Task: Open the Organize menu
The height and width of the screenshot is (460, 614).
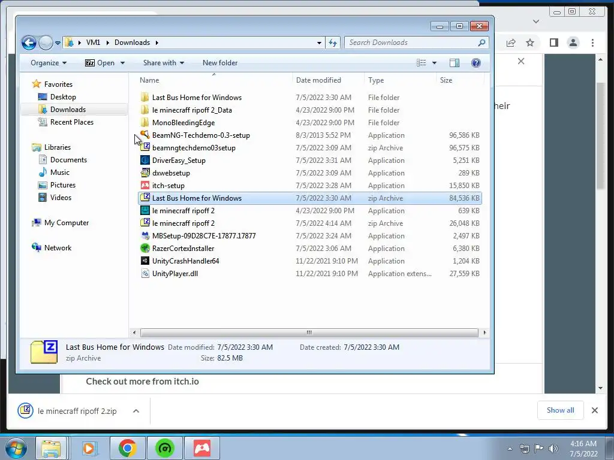Action: [x=49, y=63]
